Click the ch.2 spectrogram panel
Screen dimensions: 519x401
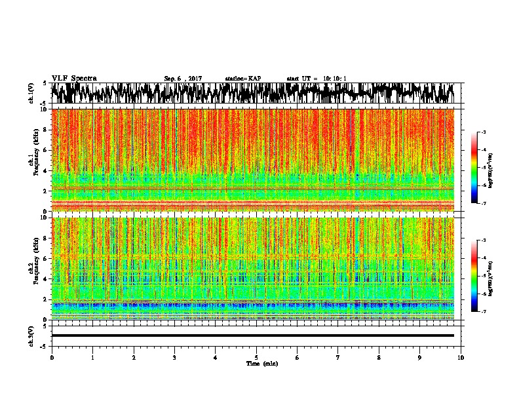pyautogui.click(x=252, y=269)
